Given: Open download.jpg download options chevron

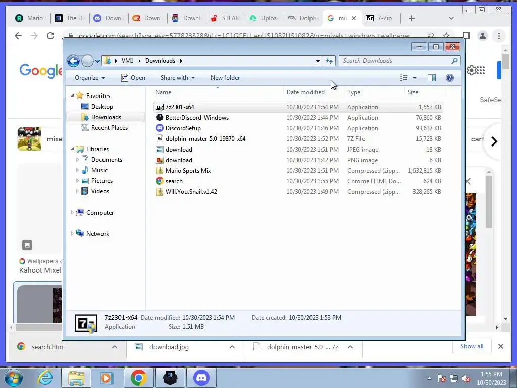Looking at the screenshot, I should tap(232, 347).
